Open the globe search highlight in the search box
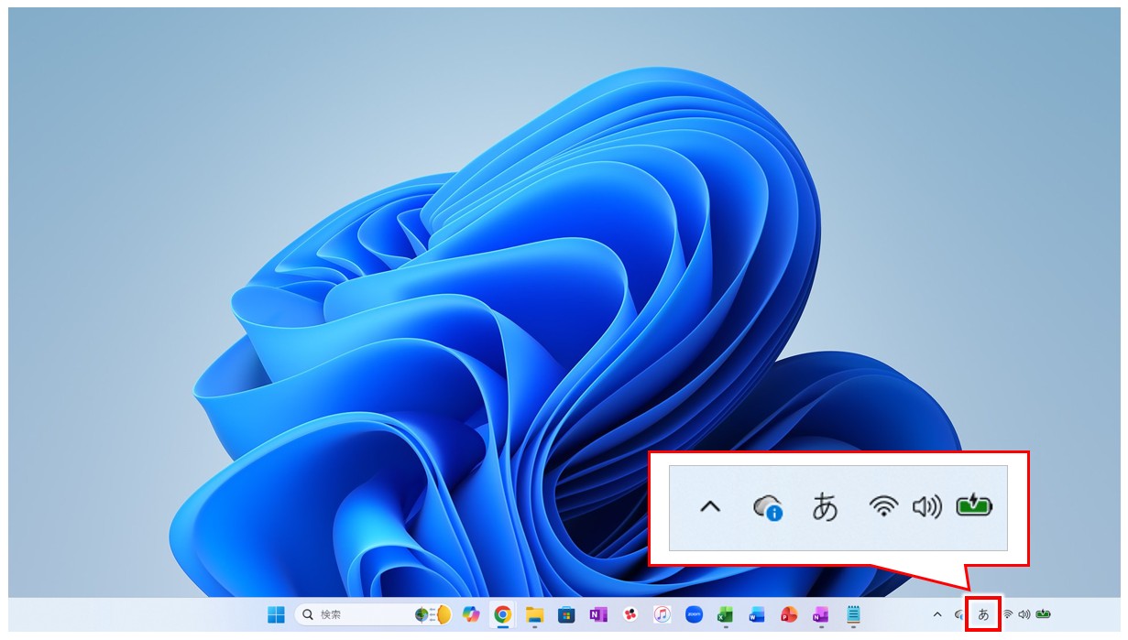 (433, 614)
